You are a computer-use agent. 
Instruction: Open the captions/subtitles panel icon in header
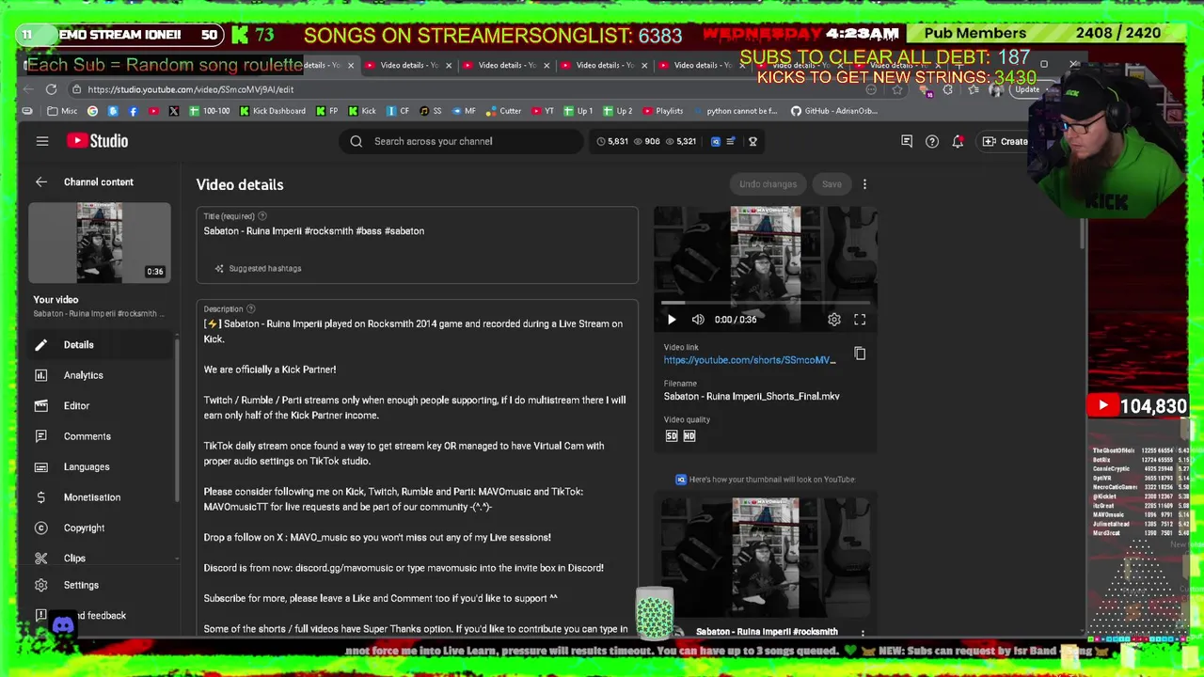coord(907,141)
